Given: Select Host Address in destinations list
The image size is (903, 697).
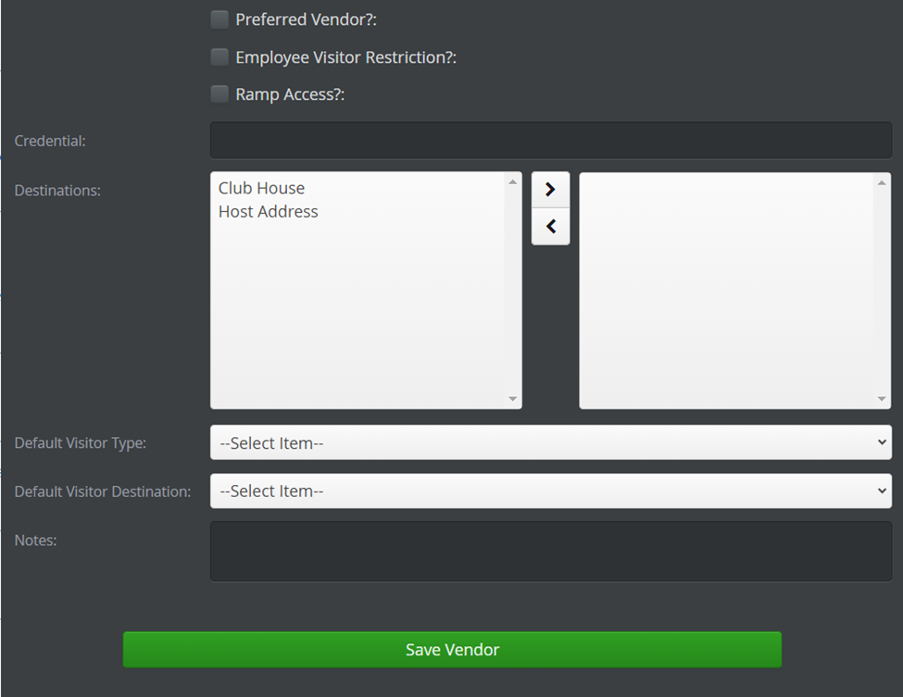Looking at the screenshot, I should pos(268,212).
